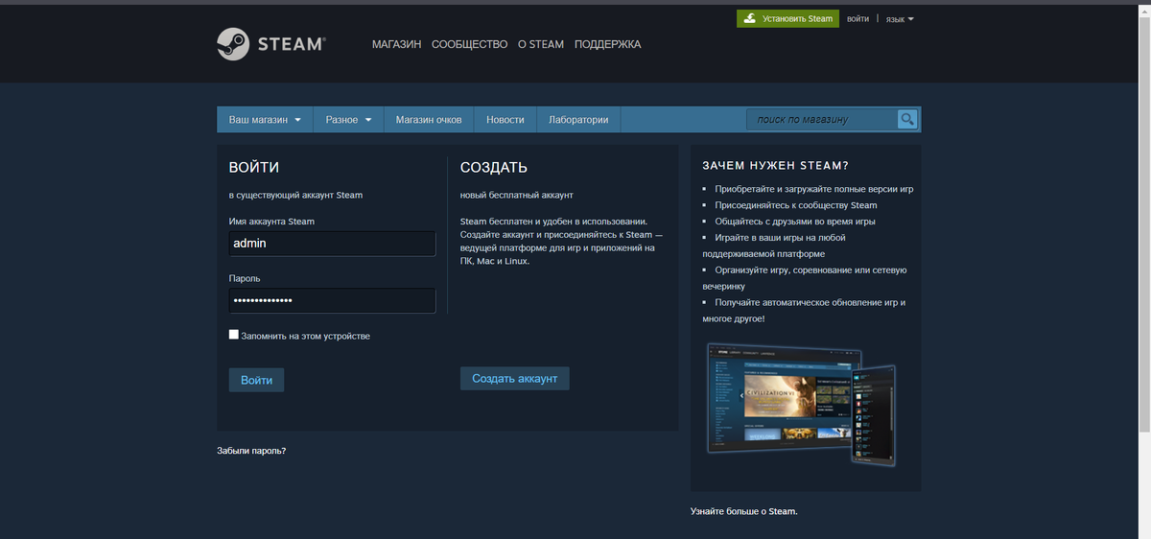Click the "Присоединяйтесь к сообществу Steam" bullet text
Viewport: 1151px width, 539px height.
tap(796, 205)
